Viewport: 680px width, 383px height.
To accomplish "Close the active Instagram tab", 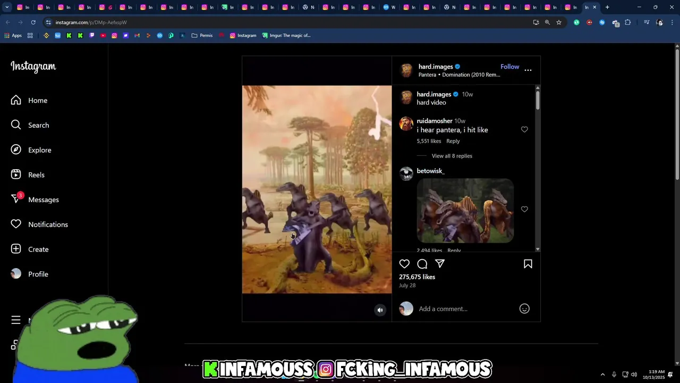I will 594,7.
